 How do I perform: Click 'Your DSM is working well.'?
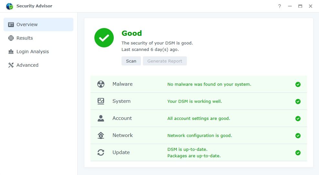pyautogui.click(x=195, y=102)
